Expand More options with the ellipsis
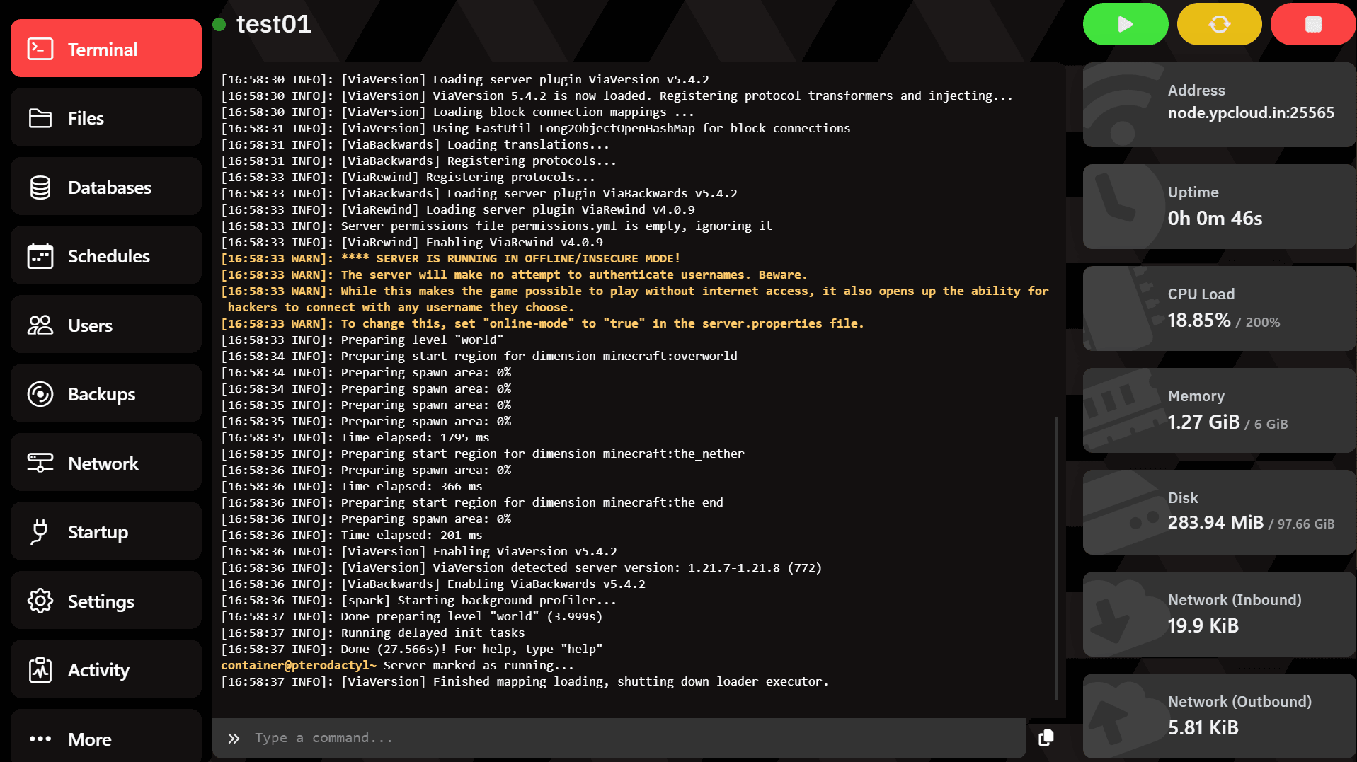The width and height of the screenshot is (1357, 762). (x=40, y=738)
